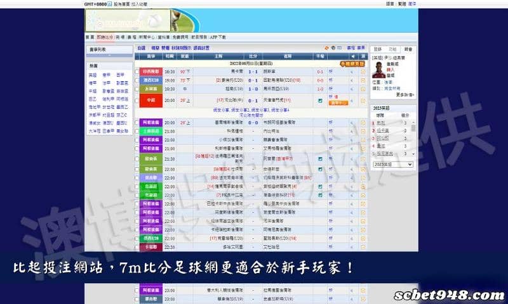Click the speaker icon on the 中超 20:00 row
Image resolution: width=508 pixels, height=304 pixels.
pos(352,101)
